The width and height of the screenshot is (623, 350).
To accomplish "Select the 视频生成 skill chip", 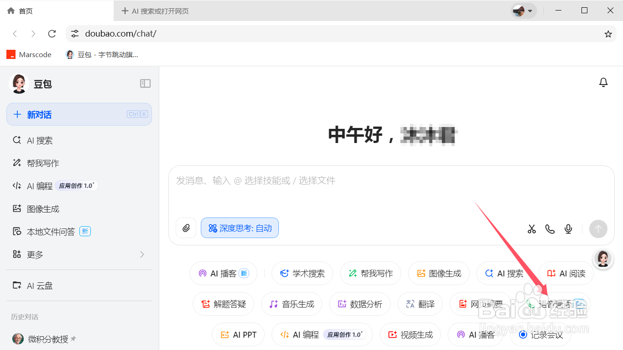I will click(x=410, y=334).
